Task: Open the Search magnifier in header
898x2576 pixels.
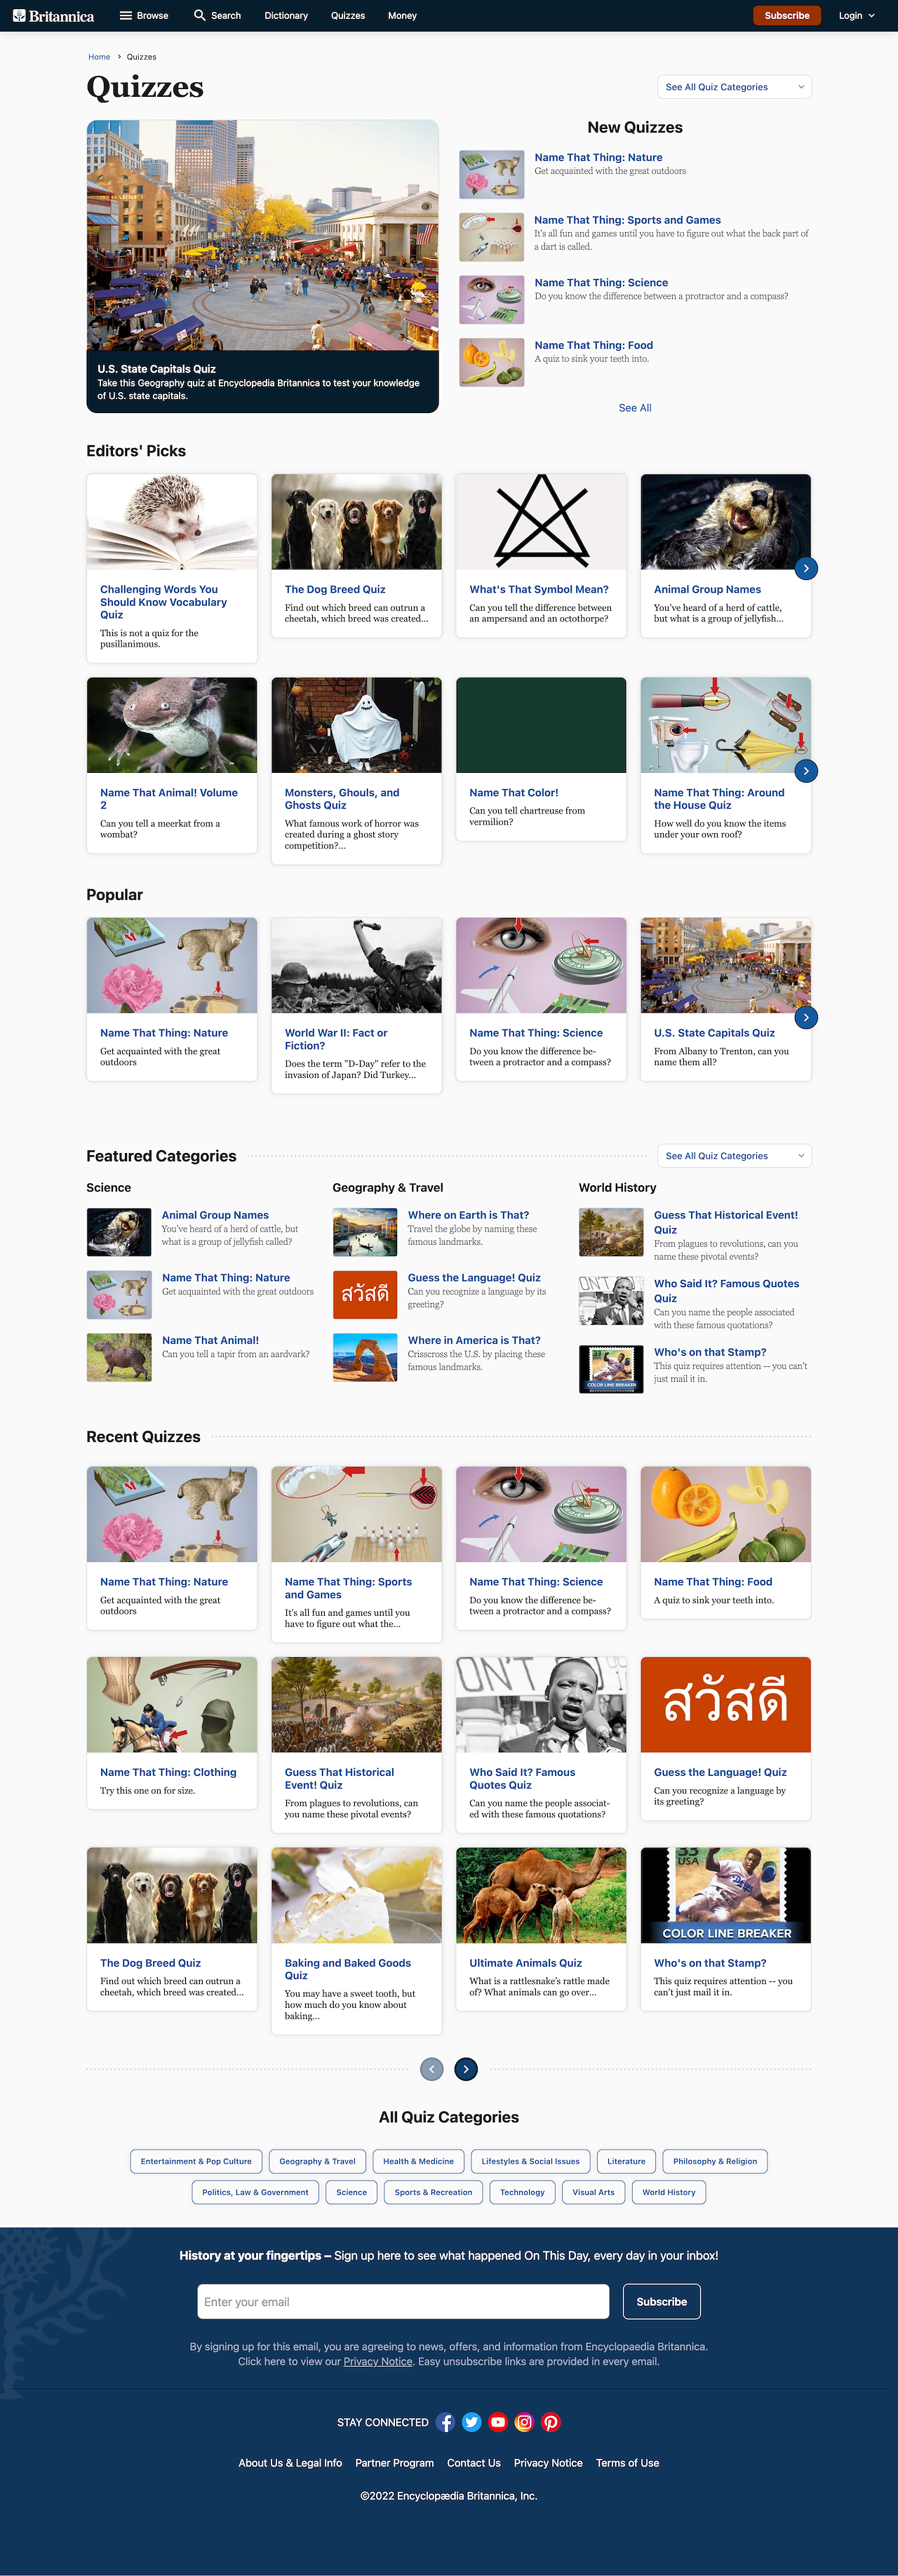Action: [x=217, y=16]
